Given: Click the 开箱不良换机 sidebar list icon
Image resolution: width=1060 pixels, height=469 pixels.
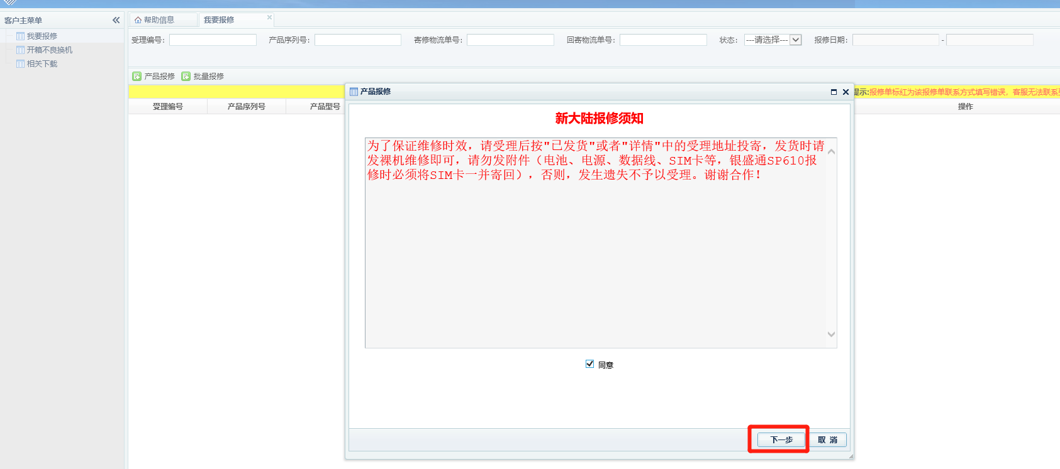Looking at the screenshot, I should coord(21,50).
